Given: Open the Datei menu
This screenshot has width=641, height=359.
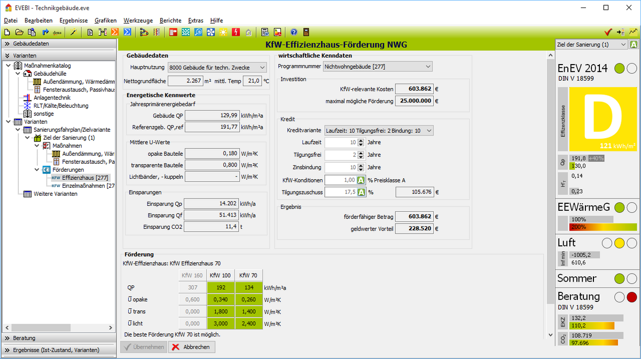Looking at the screenshot, I should coord(11,20).
